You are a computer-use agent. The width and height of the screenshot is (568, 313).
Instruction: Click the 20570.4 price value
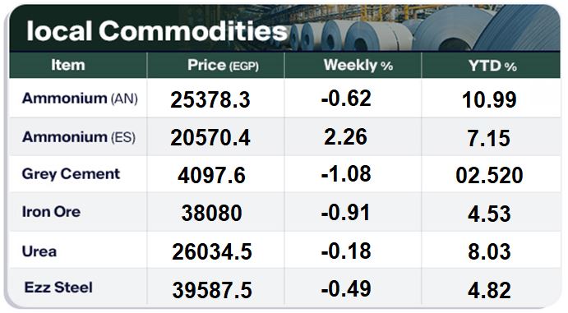tap(210, 138)
